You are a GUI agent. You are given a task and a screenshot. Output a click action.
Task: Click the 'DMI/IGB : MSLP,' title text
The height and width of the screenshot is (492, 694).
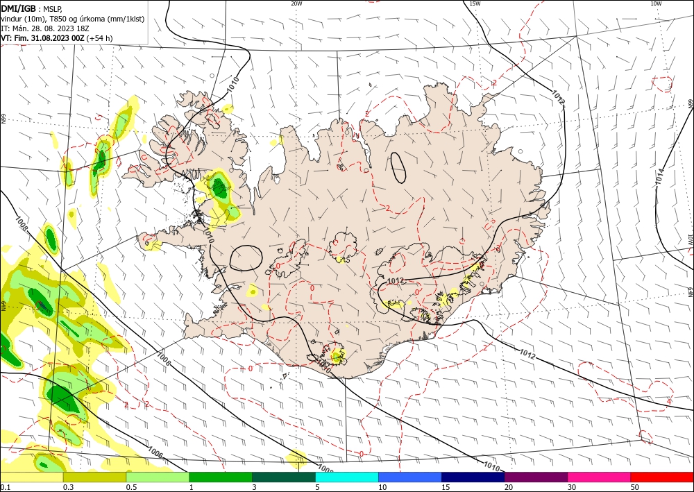point(32,8)
